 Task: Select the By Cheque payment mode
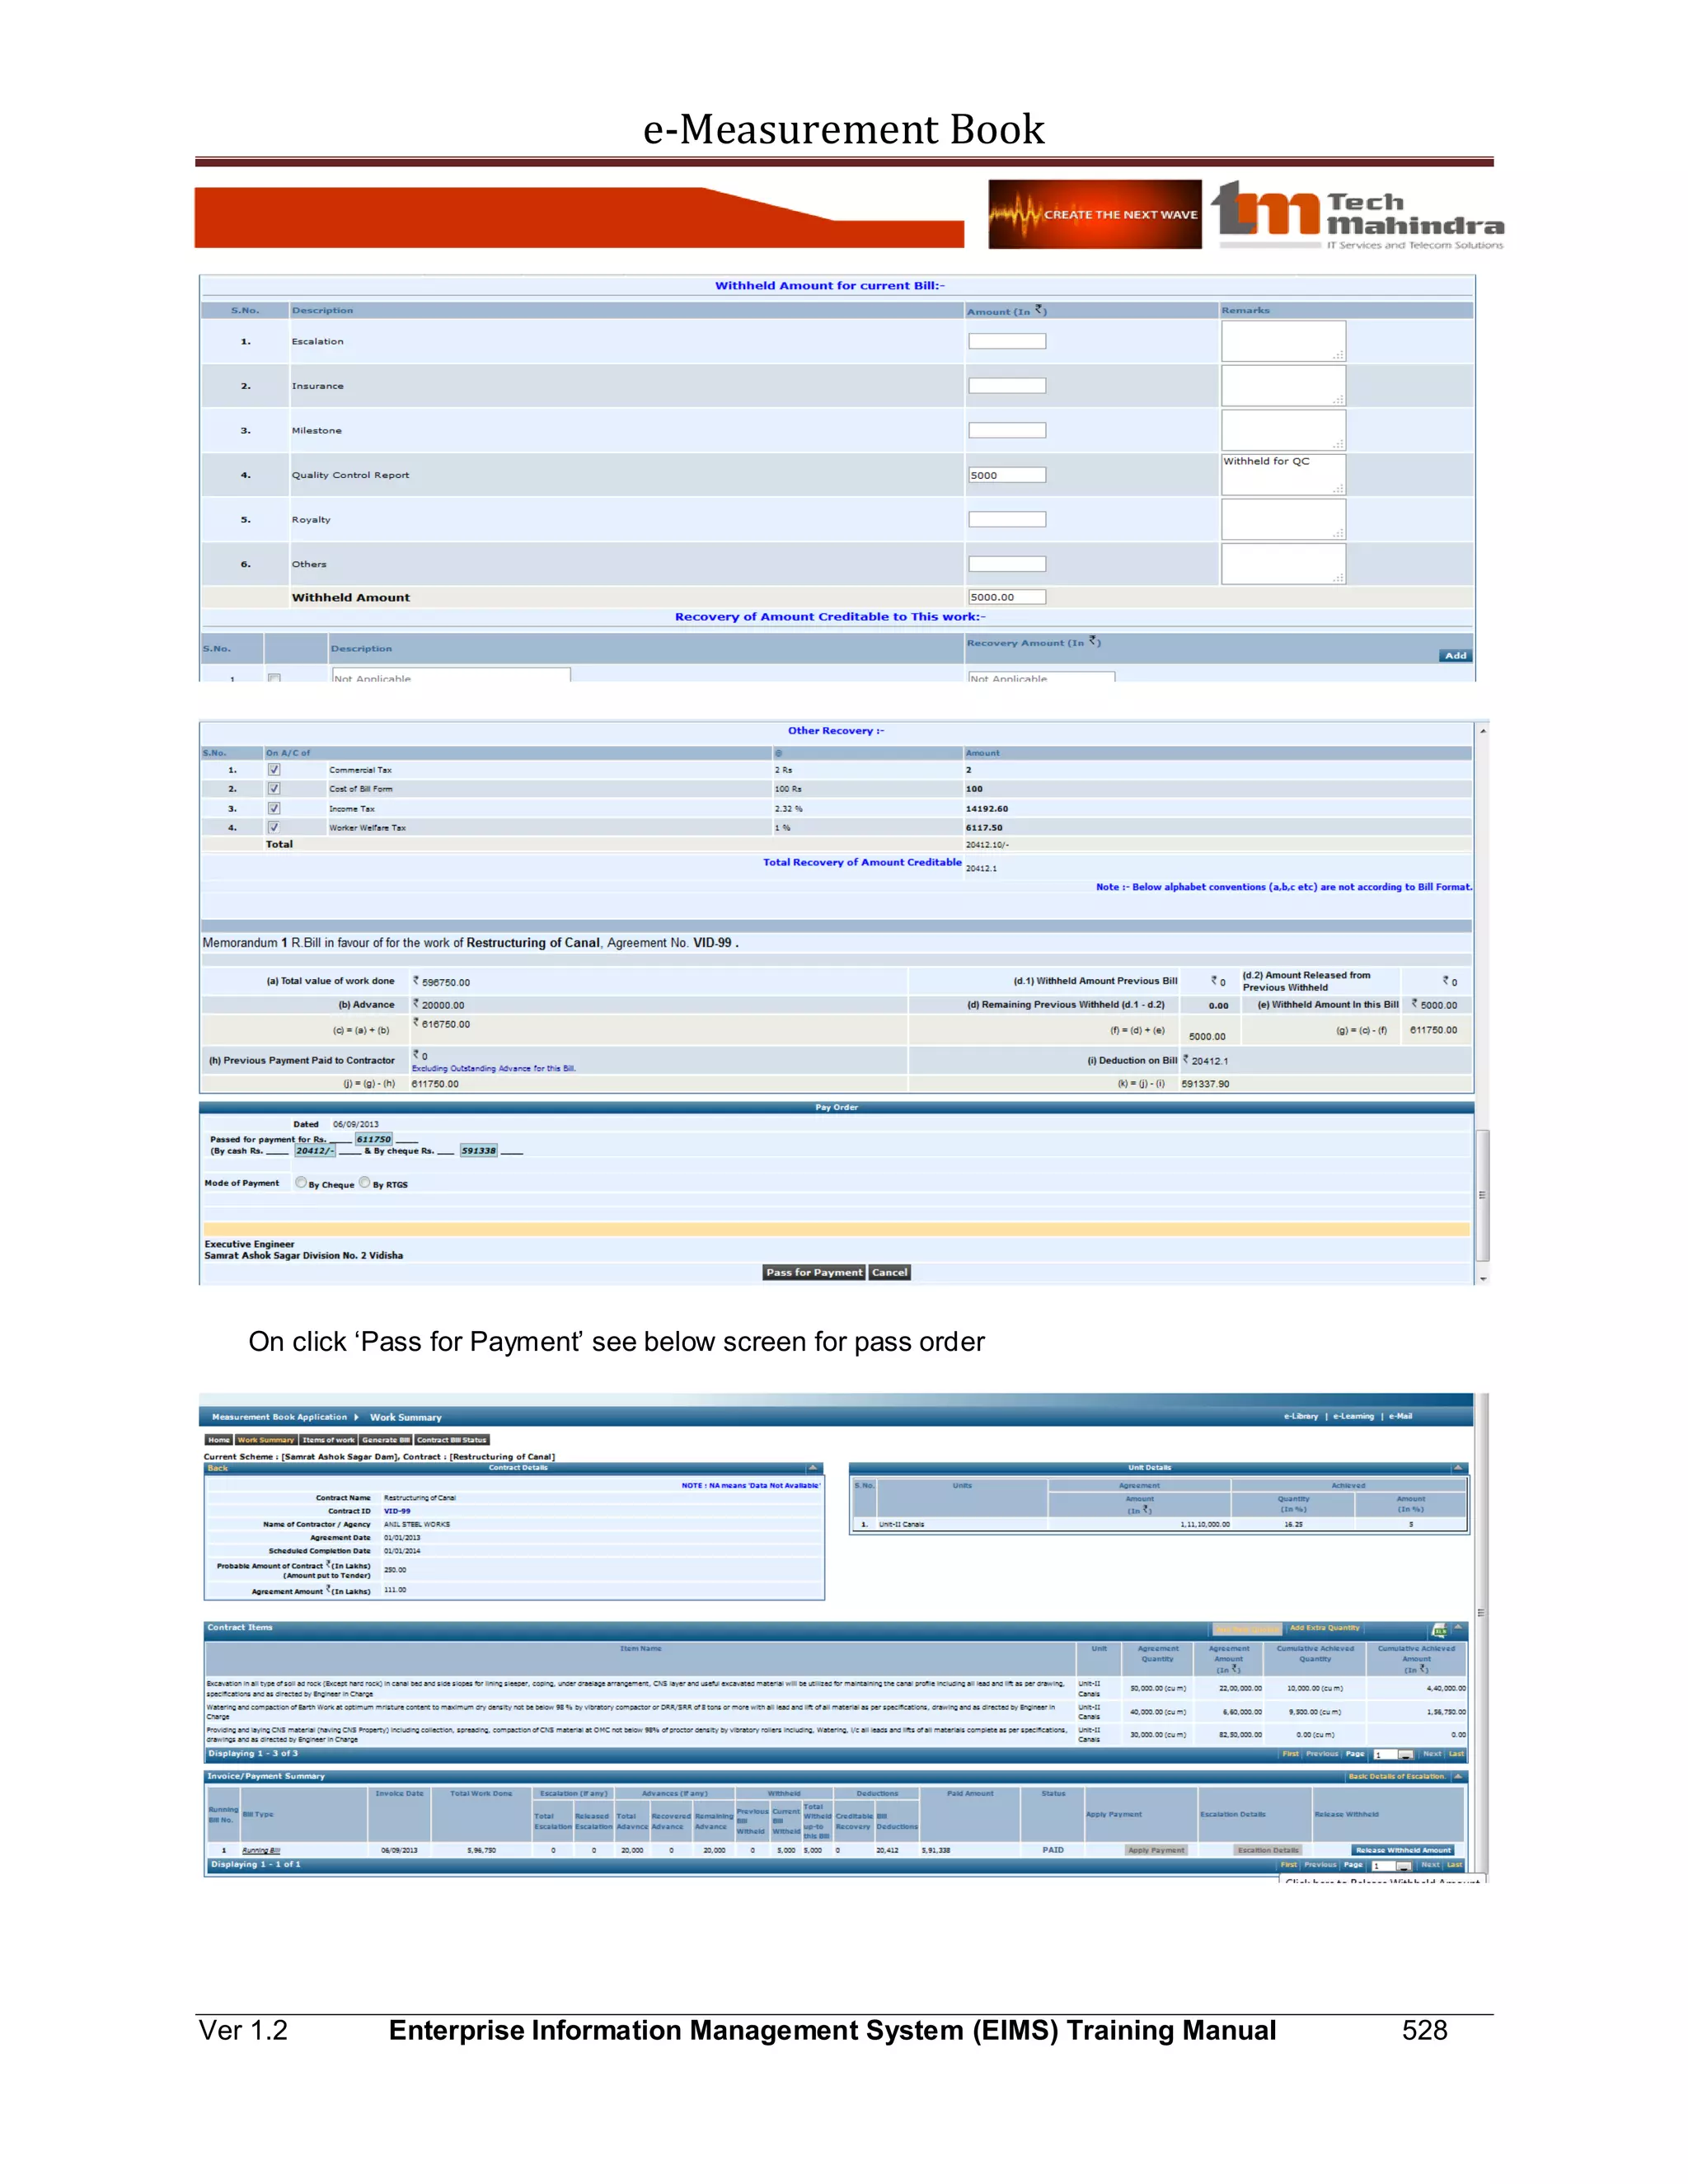click(x=301, y=1183)
